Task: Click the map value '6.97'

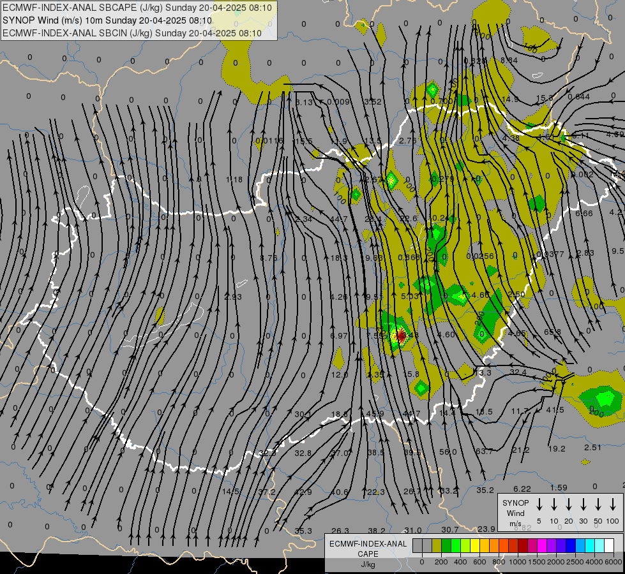Action: tap(339, 336)
